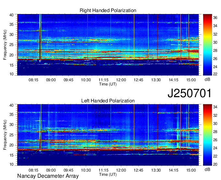Image resolution: width=221 pixels, height=180 pixels.
Task: Select the J250701 observation label
Action: [189, 93]
